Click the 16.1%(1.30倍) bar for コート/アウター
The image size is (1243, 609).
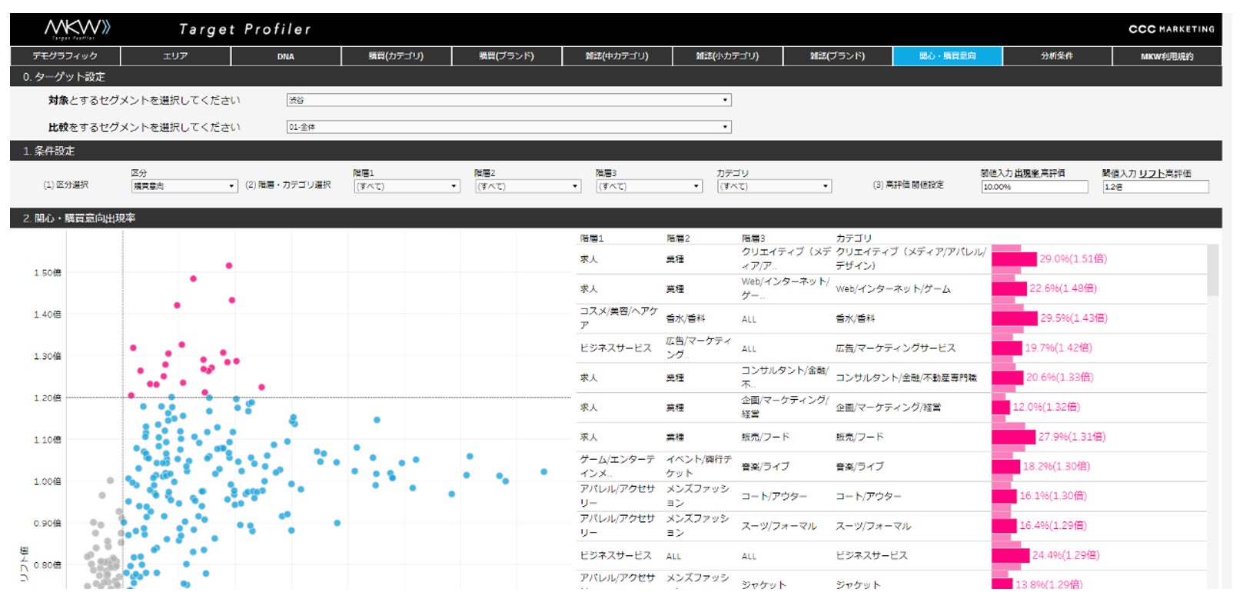click(x=1004, y=497)
